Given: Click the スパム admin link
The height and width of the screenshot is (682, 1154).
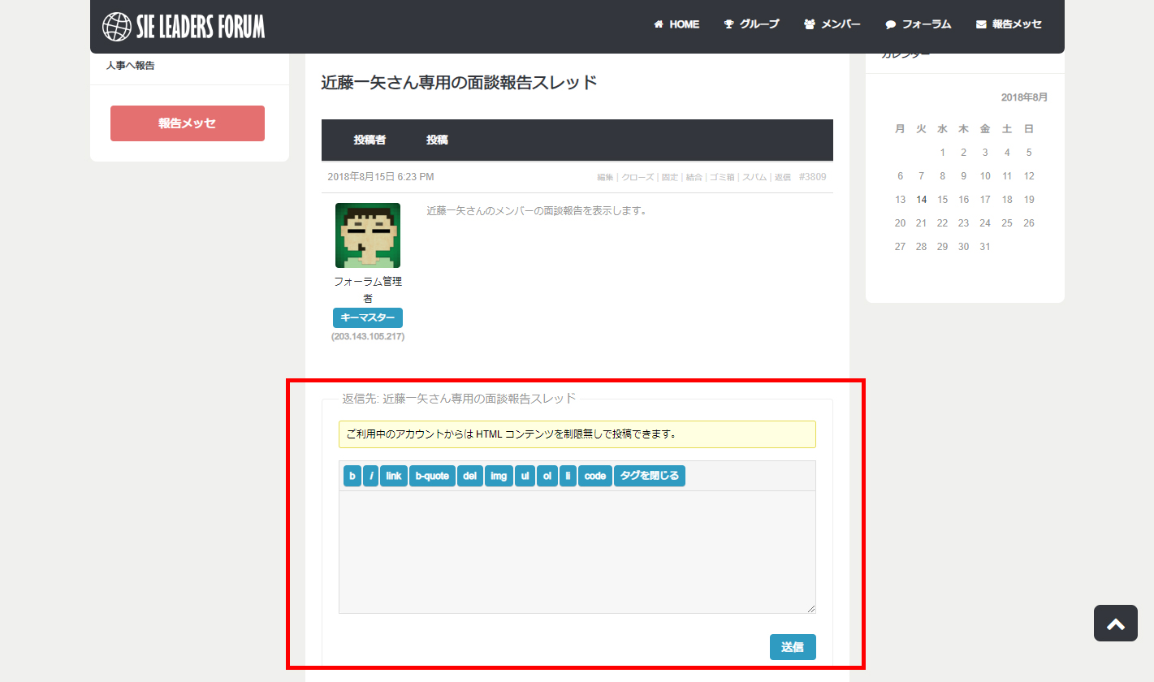Looking at the screenshot, I should click(754, 177).
